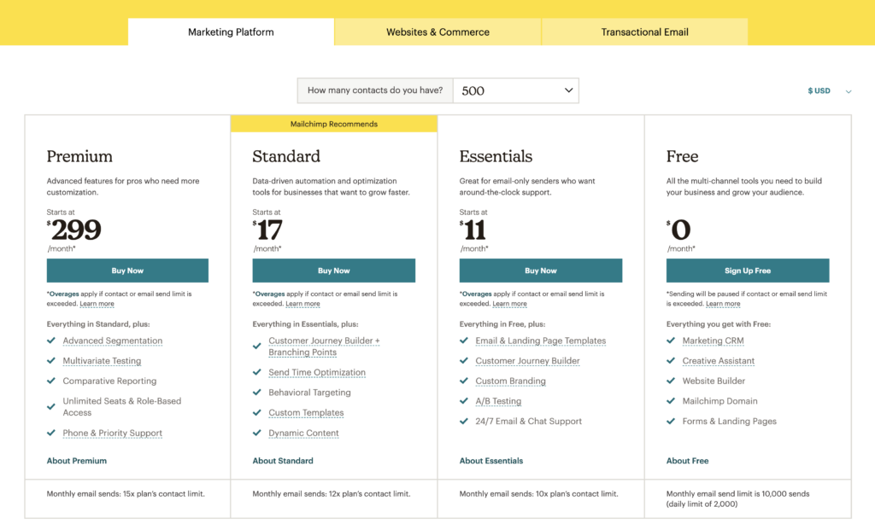Click 'How many contacts do you have?' label
The width and height of the screenshot is (875, 530).
375,90
